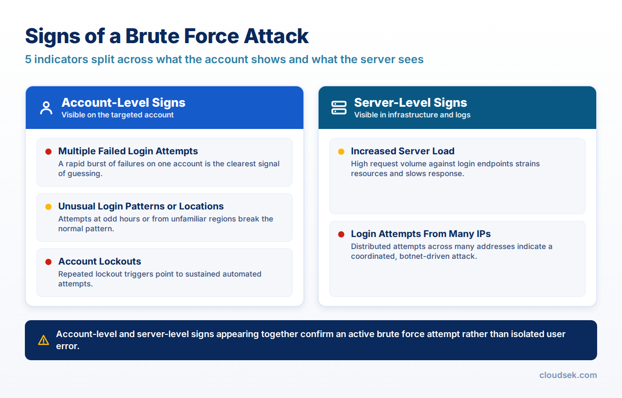Click the server icon in Server-Level Signs header
The image size is (622, 398).
(339, 108)
